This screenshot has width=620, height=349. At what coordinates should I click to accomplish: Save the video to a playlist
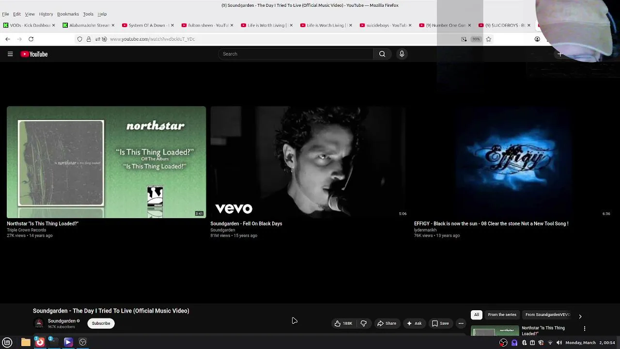(440, 323)
